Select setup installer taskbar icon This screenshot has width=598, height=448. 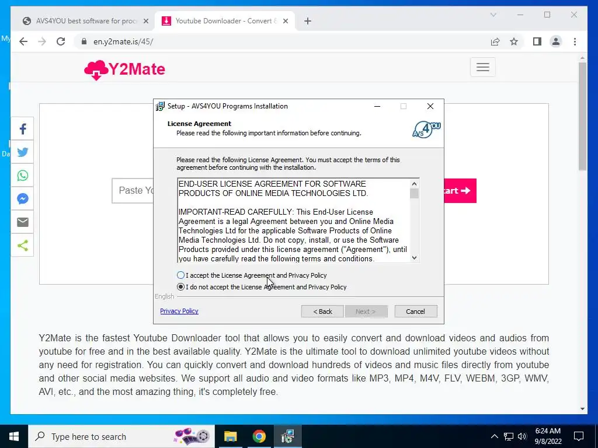(287, 436)
